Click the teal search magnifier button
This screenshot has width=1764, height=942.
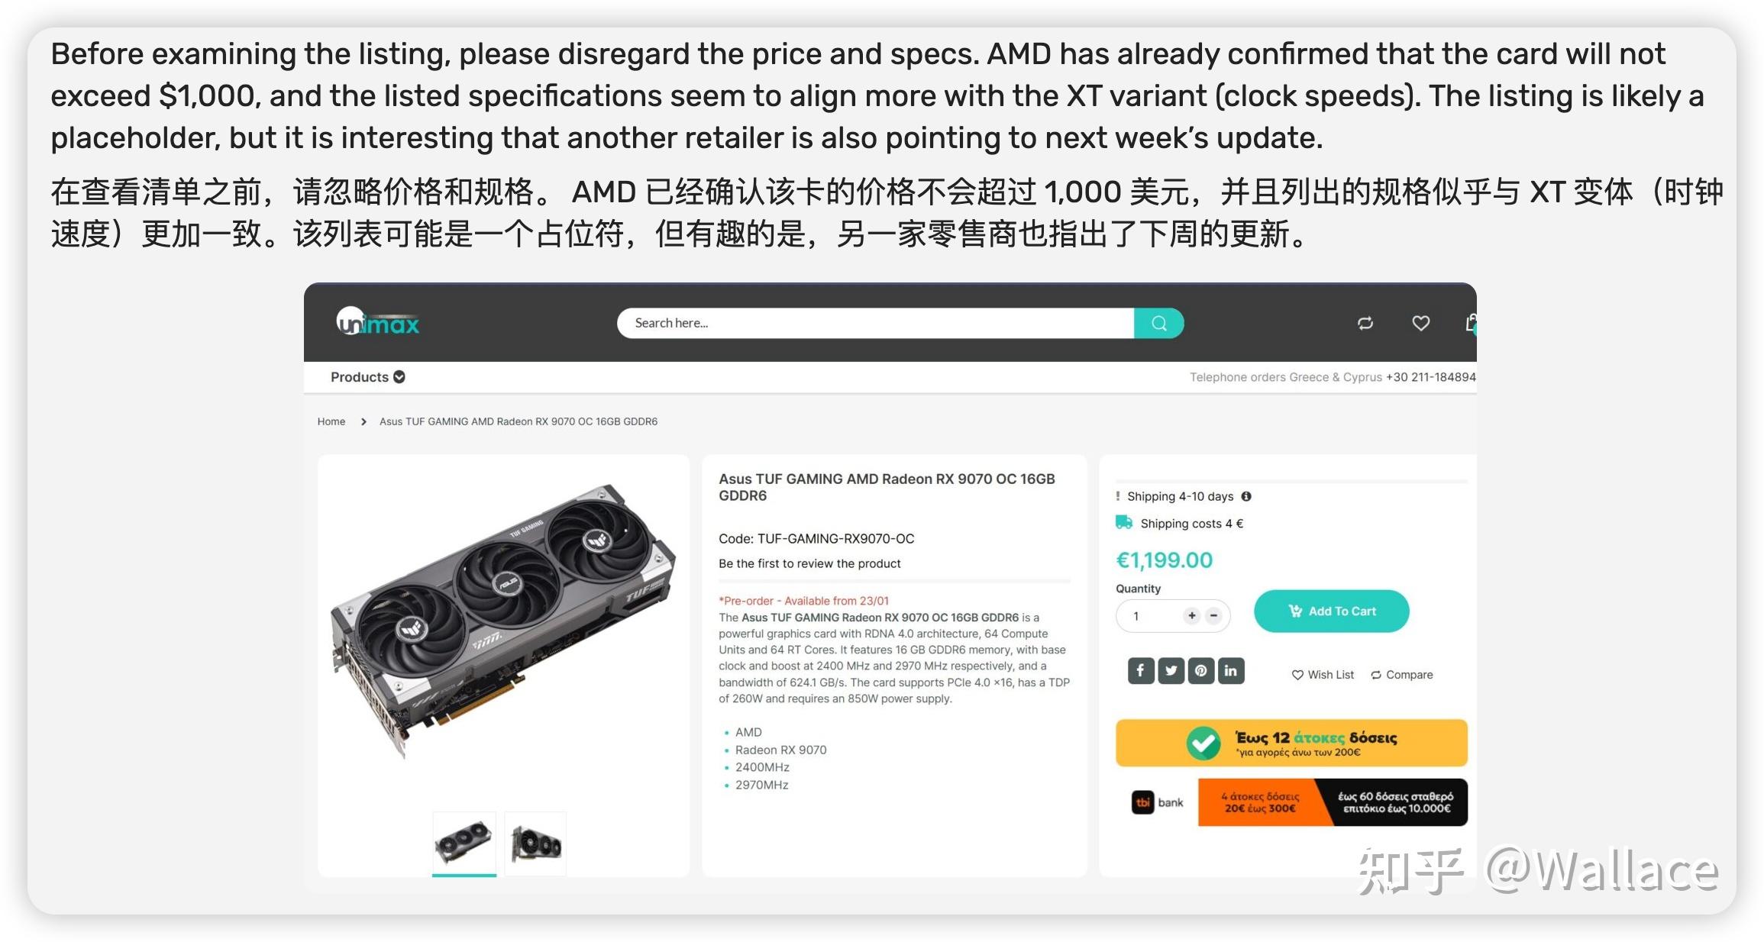tap(1158, 323)
